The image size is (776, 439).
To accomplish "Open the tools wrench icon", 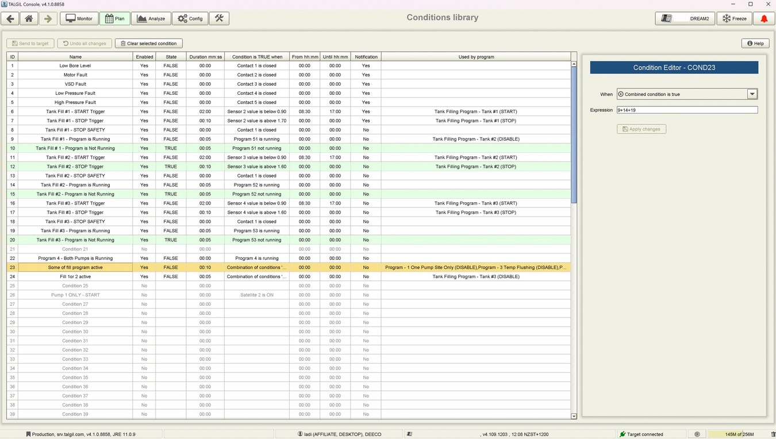I will pyautogui.click(x=219, y=18).
